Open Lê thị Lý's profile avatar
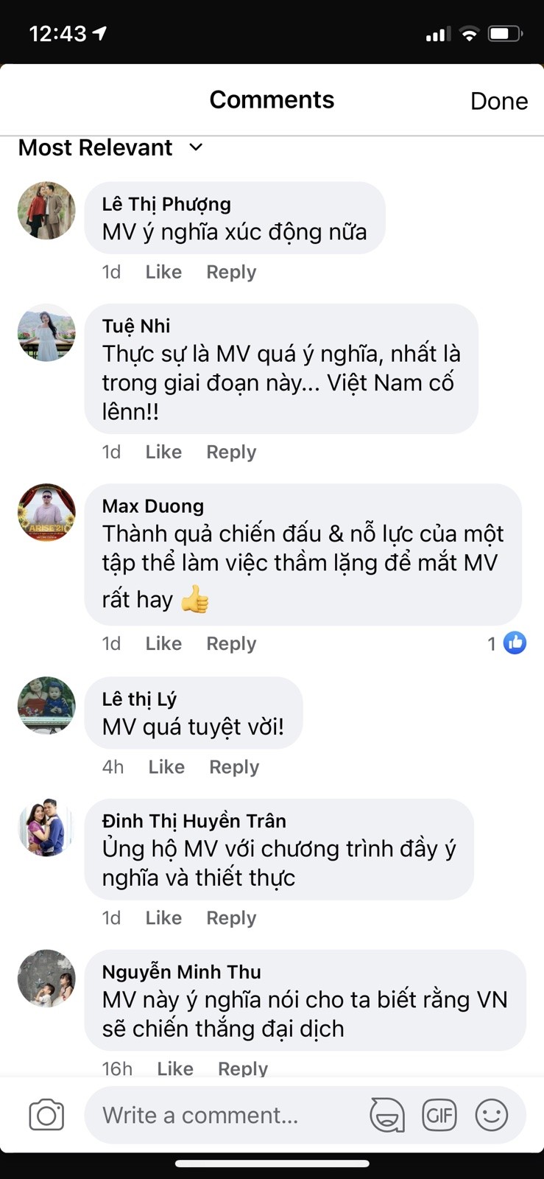The image size is (544, 1179). tap(46, 706)
